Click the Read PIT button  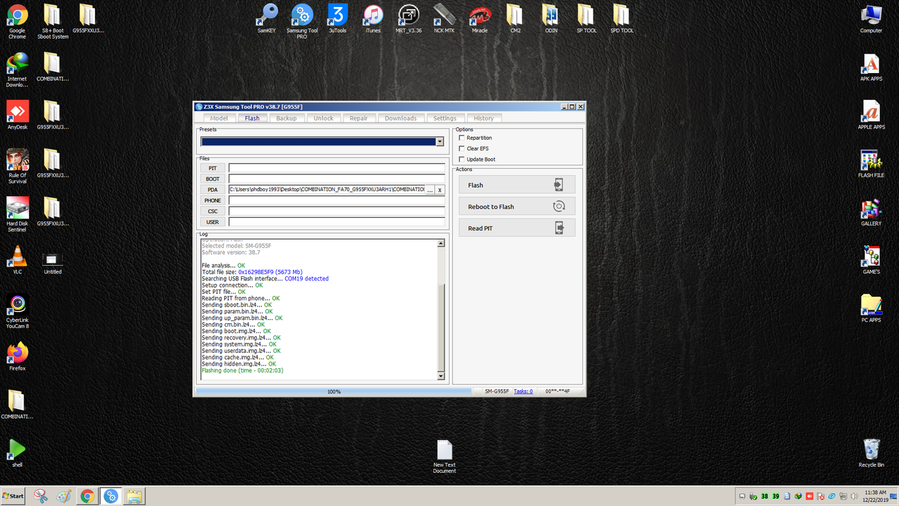coord(516,228)
